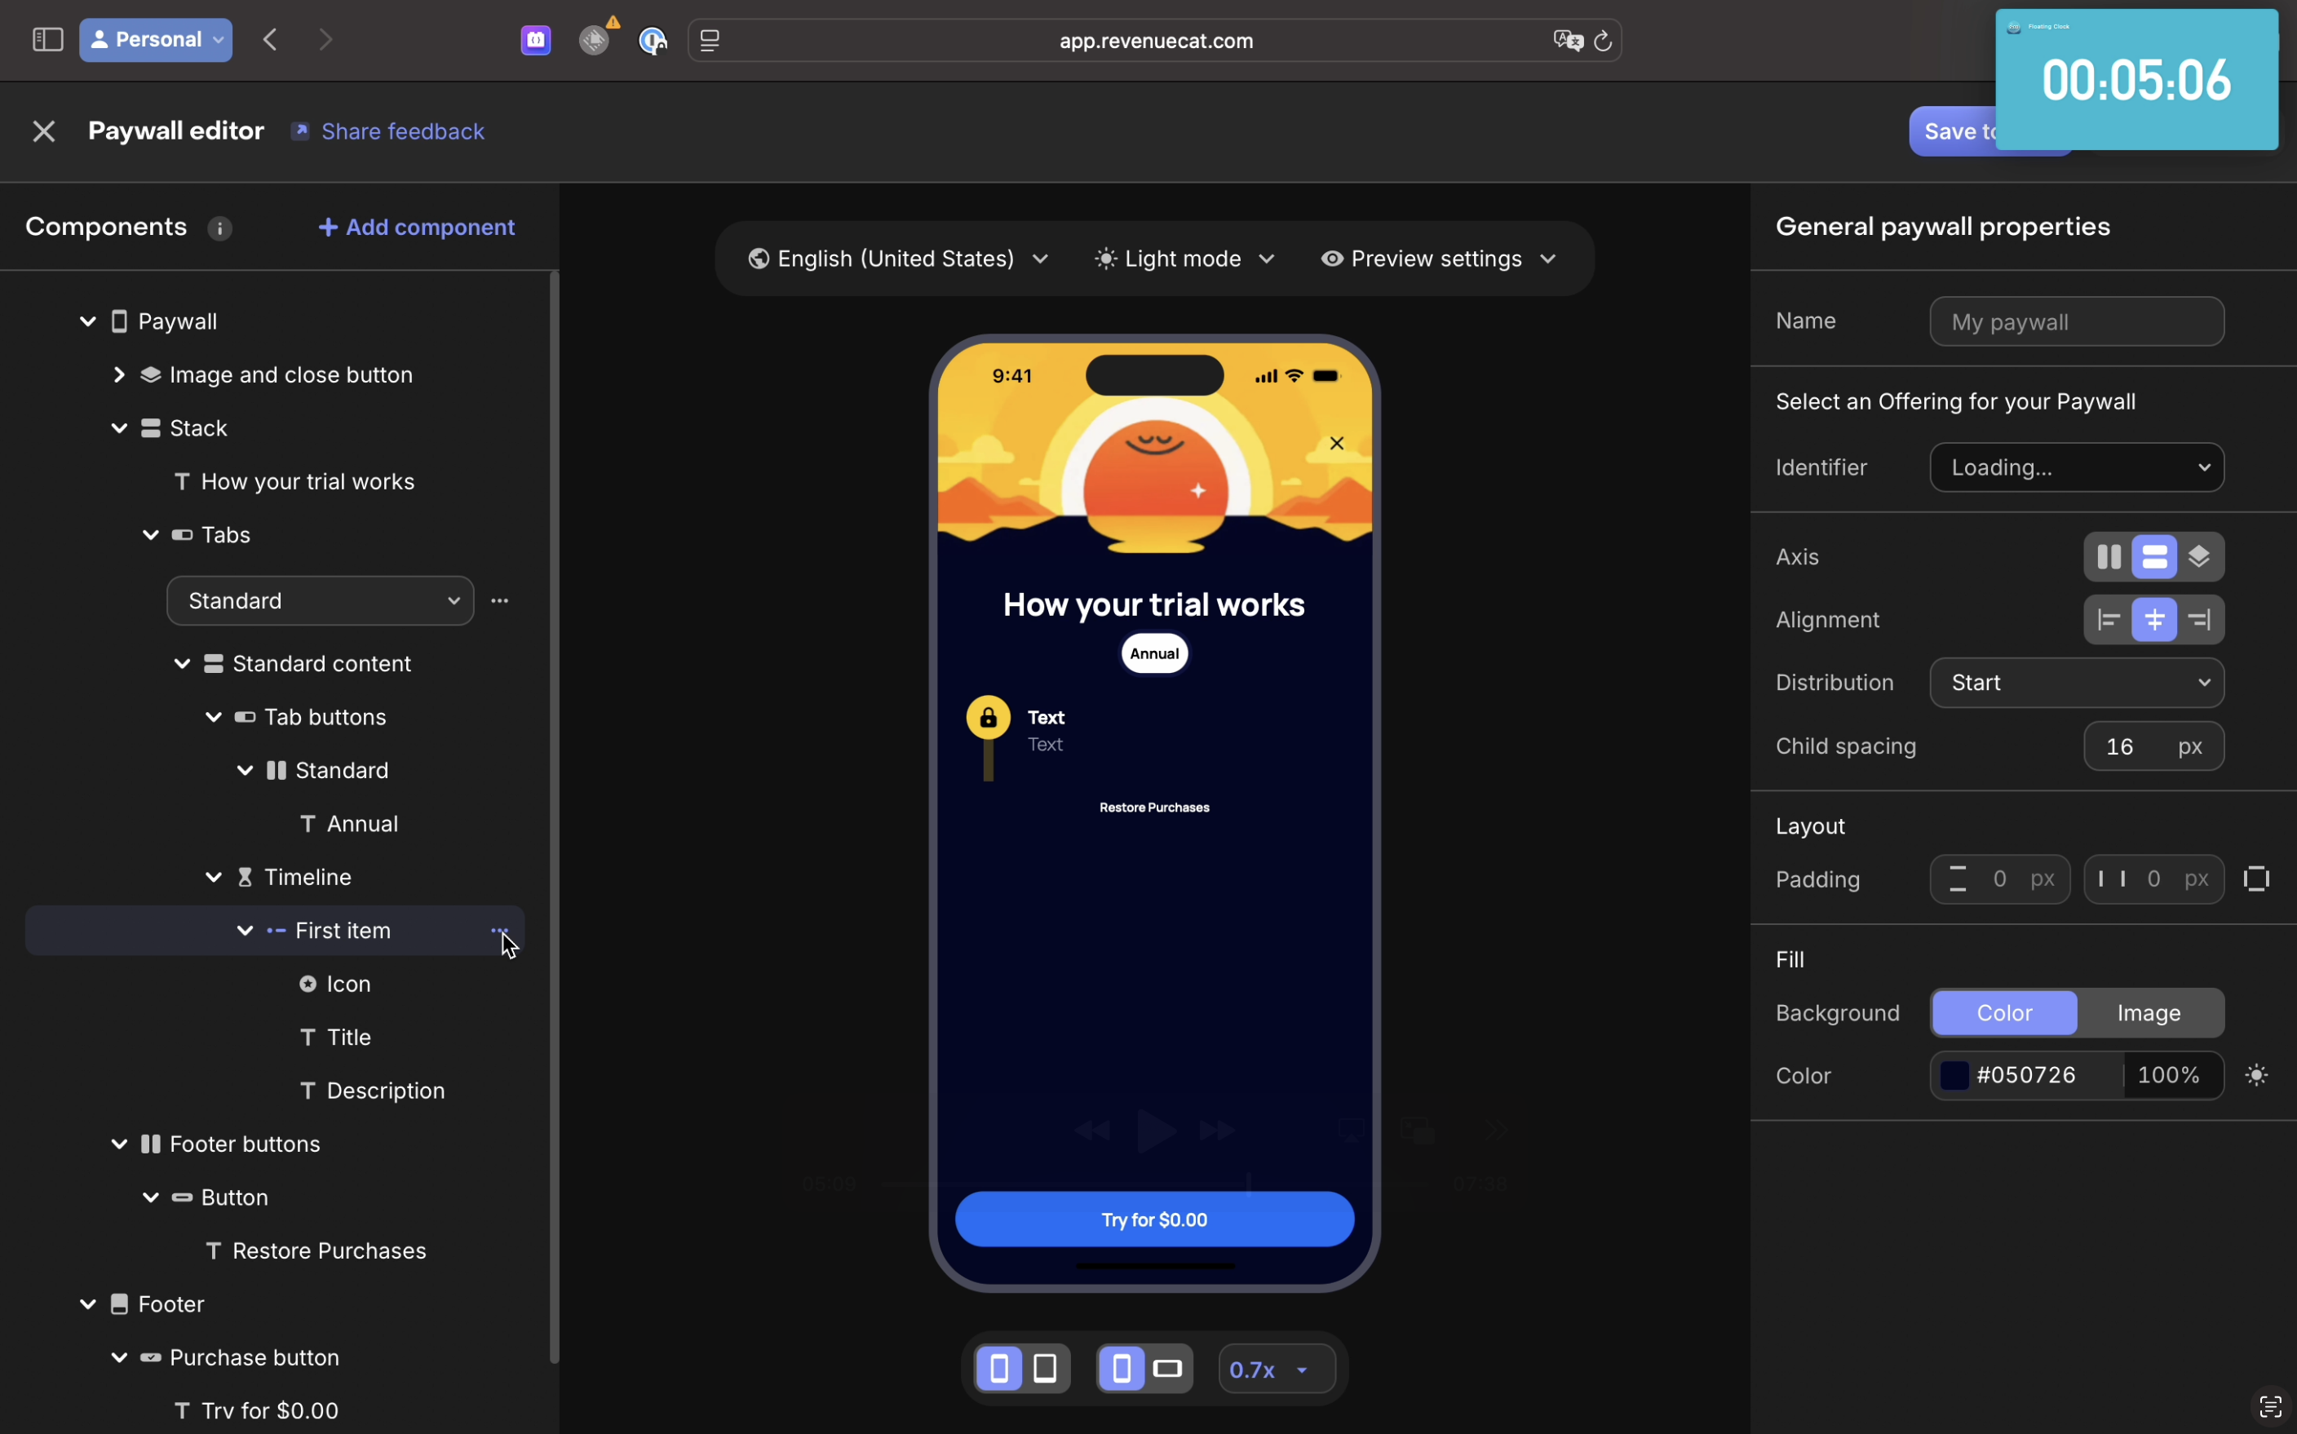This screenshot has height=1434, width=2297.
Task: Click the #050726 background color swatch
Action: [x=1954, y=1074]
